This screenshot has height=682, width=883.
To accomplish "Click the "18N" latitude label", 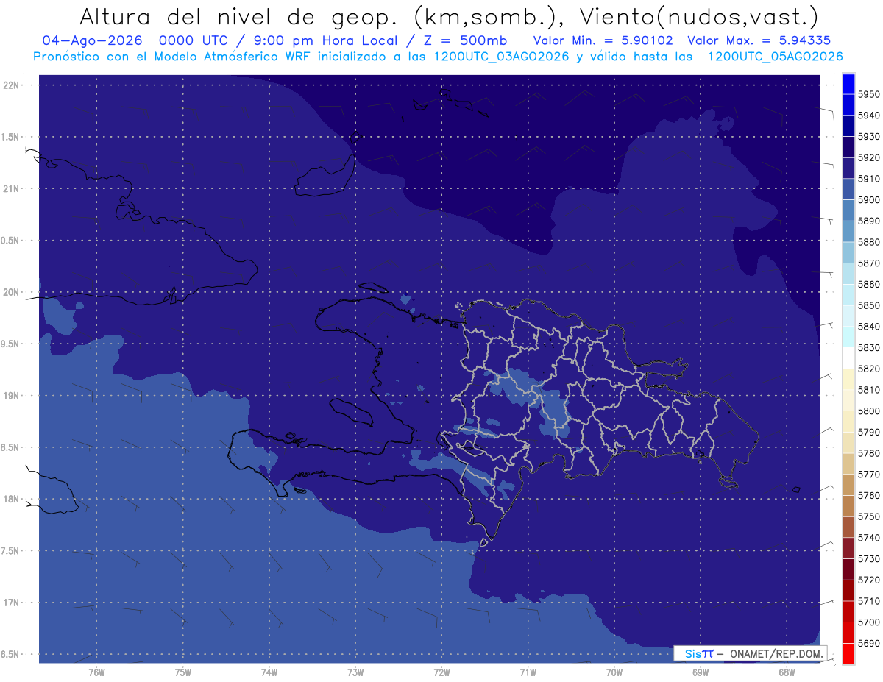I will [11, 500].
